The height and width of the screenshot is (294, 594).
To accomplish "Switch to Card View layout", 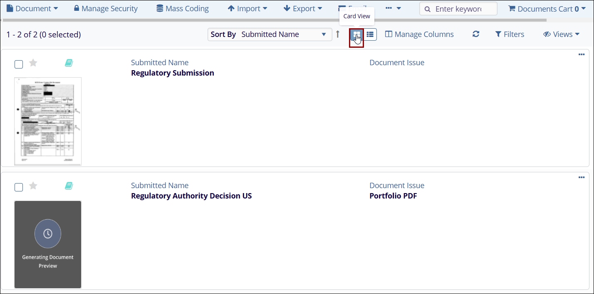I will tap(356, 35).
